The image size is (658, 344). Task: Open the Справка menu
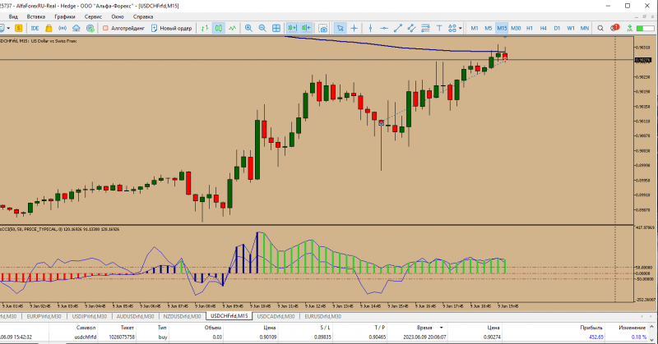click(x=143, y=16)
